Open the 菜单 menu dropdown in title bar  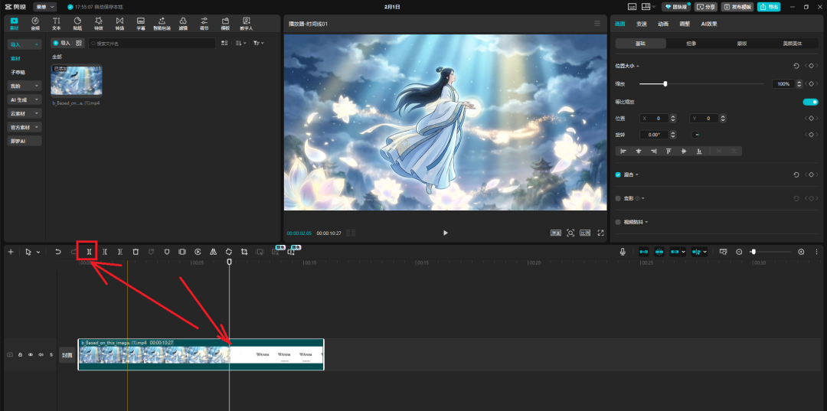coord(44,7)
